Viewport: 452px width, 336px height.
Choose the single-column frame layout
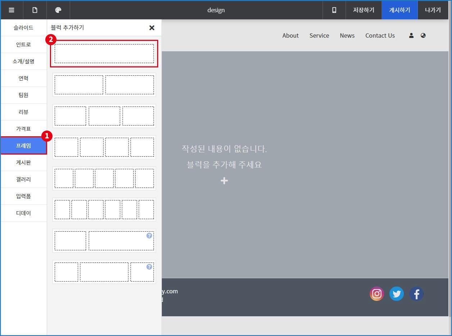(x=104, y=53)
